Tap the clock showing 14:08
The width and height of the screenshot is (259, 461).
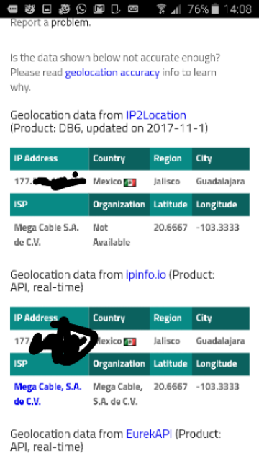pos(237,9)
